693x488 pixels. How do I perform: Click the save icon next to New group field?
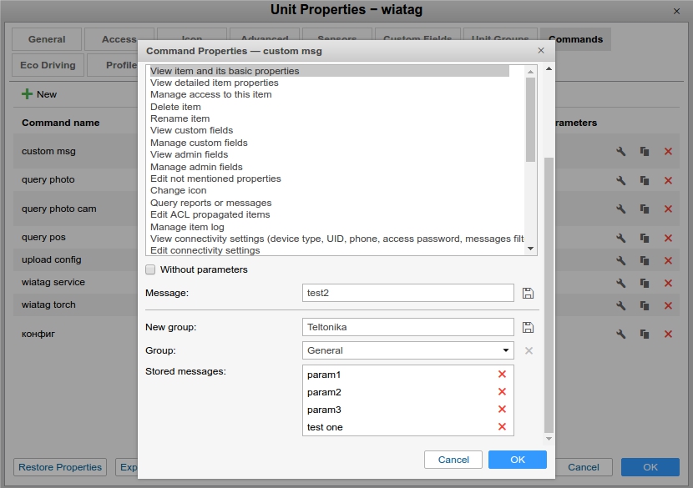528,327
